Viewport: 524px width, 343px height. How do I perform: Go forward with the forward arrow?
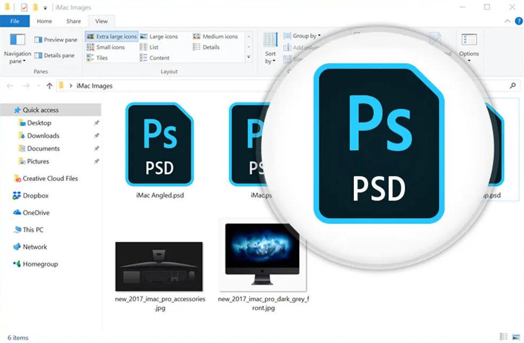(26, 86)
